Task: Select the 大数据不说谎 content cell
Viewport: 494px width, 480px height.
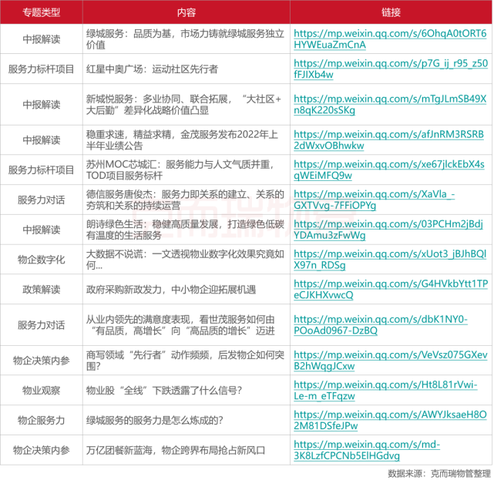Action: pos(185,260)
